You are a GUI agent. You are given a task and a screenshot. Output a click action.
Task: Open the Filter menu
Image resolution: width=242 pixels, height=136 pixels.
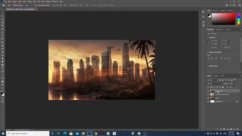click(34, 2)
